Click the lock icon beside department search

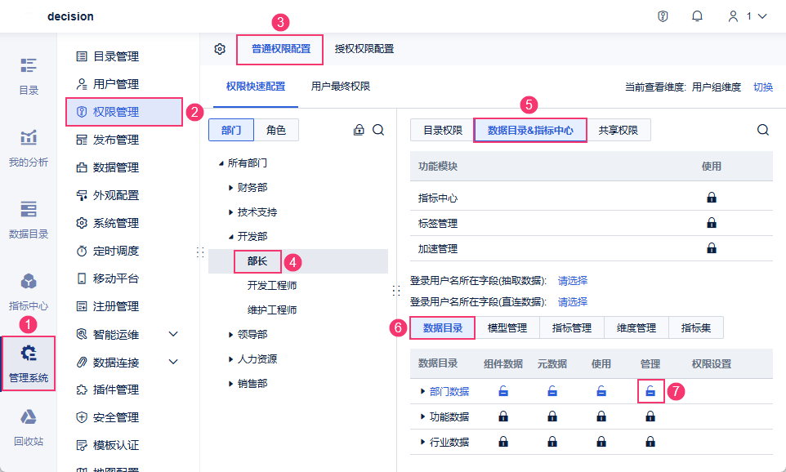pyautogui.click(x=359, y=130)
